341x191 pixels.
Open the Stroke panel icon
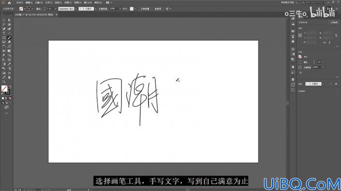click(293, 49)
